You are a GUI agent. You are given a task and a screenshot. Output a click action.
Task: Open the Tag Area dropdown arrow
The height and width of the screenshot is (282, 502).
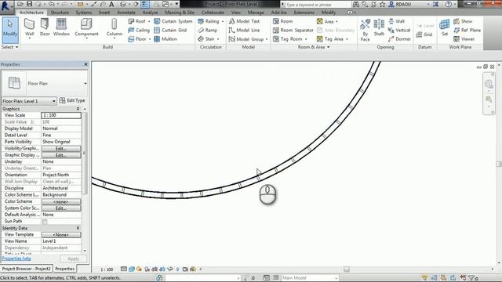[347, 39]
